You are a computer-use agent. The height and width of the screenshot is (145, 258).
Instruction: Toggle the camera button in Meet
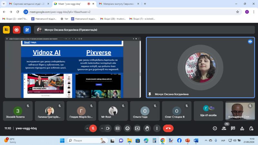(108, 128)
